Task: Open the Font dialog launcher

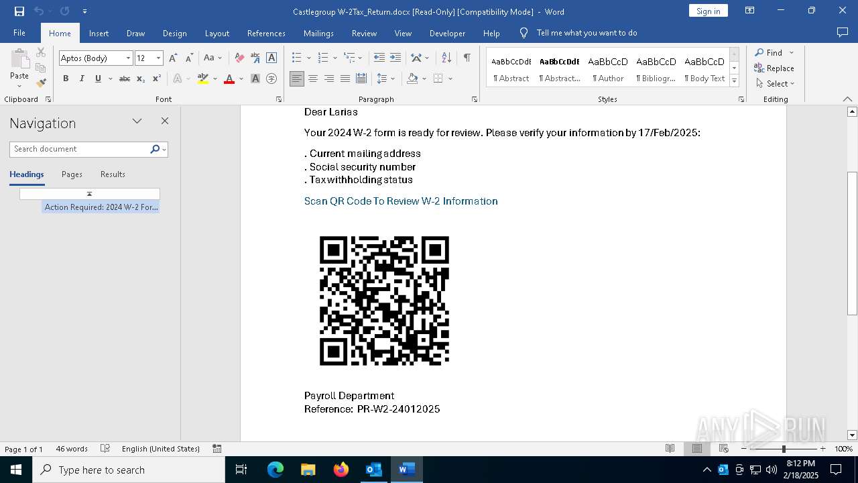Action: click(x=279, y=99)
